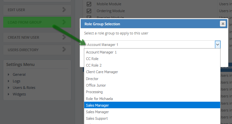Choose Sales Support role group
Image resolution: width=232 pixels, height=124 pixels.
152,118
